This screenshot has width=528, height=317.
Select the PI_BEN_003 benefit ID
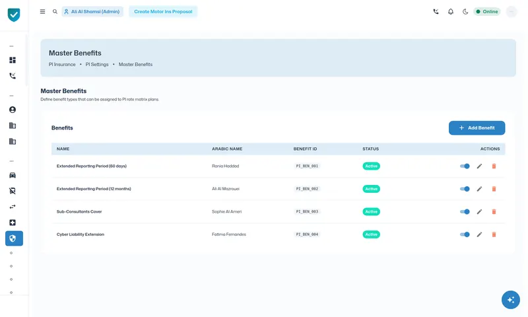(x=307, y=211)
